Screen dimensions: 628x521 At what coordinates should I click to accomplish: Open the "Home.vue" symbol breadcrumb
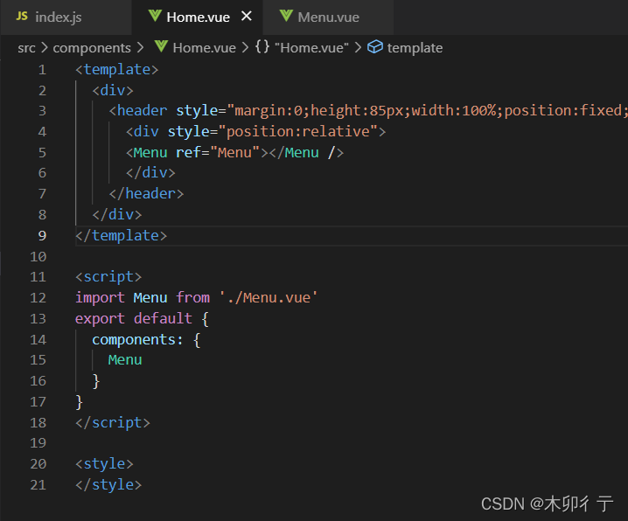[311, 48]
